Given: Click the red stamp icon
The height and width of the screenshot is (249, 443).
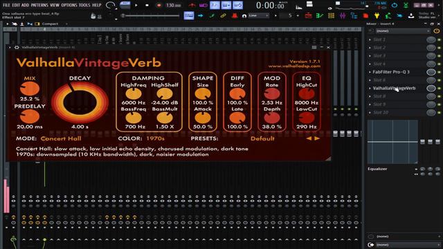Looking at the screenshot, I should (234, 16).
